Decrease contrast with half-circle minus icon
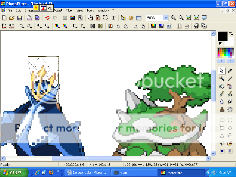The width and height of the screenshot is (236, 177). coord(40,26)
